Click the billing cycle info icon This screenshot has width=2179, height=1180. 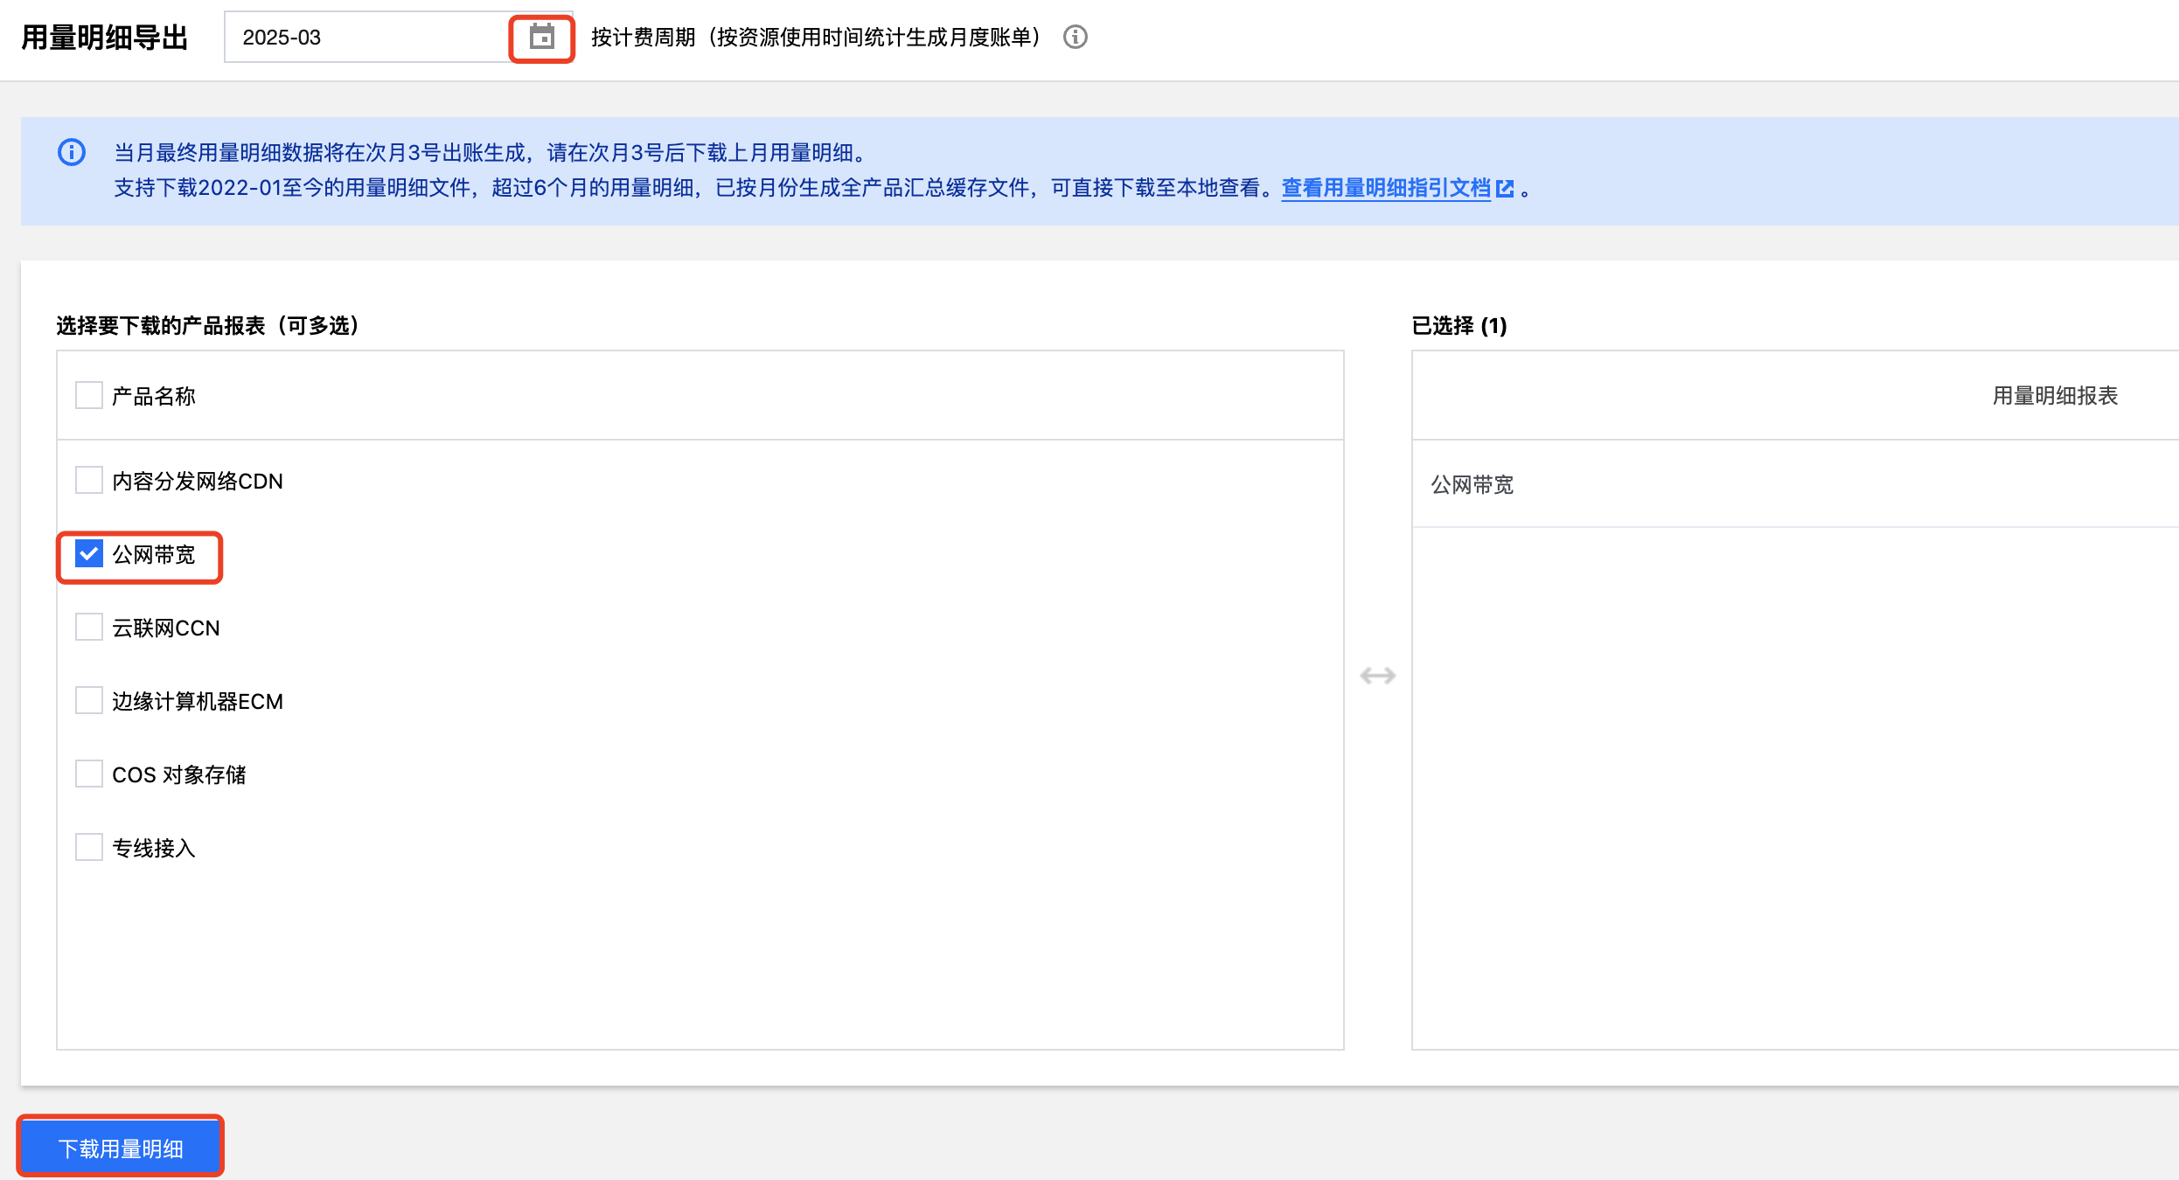pos(1075,38)
